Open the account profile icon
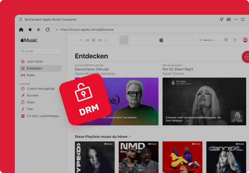249x173 pixels. (245, 40)
